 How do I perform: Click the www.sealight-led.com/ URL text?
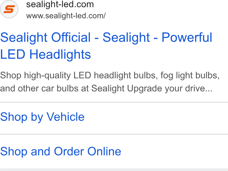tap(66, 16)
